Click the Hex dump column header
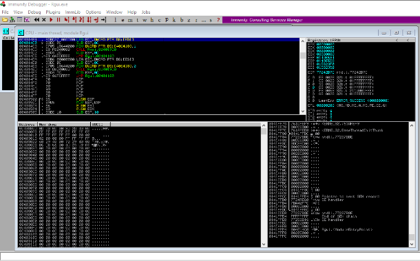Image resolution: width=420 pixels, height=261 pixels. [64, 125]
